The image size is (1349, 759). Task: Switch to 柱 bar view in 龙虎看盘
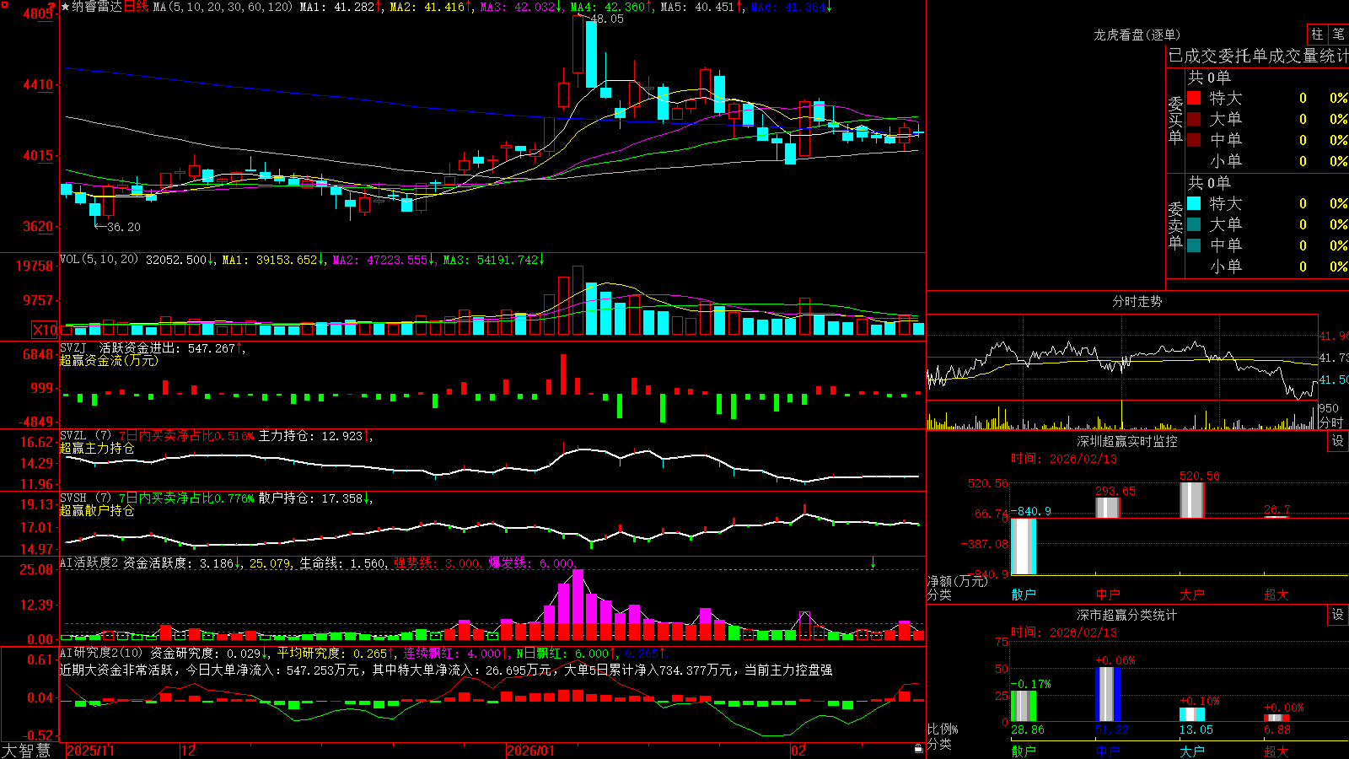pos(1317,34)
